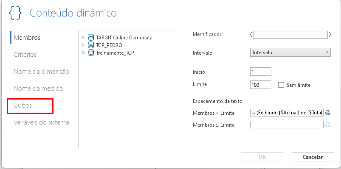The width and height of the screenshot is (341, 169).
Task: Open the Variáveis do sistema tab
Action: coord(41,122)
